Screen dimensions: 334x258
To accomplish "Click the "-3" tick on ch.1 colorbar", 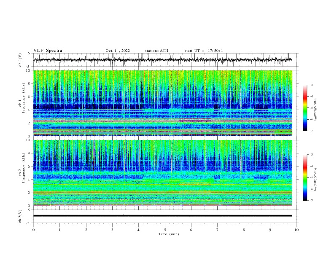I will [311, 85].
